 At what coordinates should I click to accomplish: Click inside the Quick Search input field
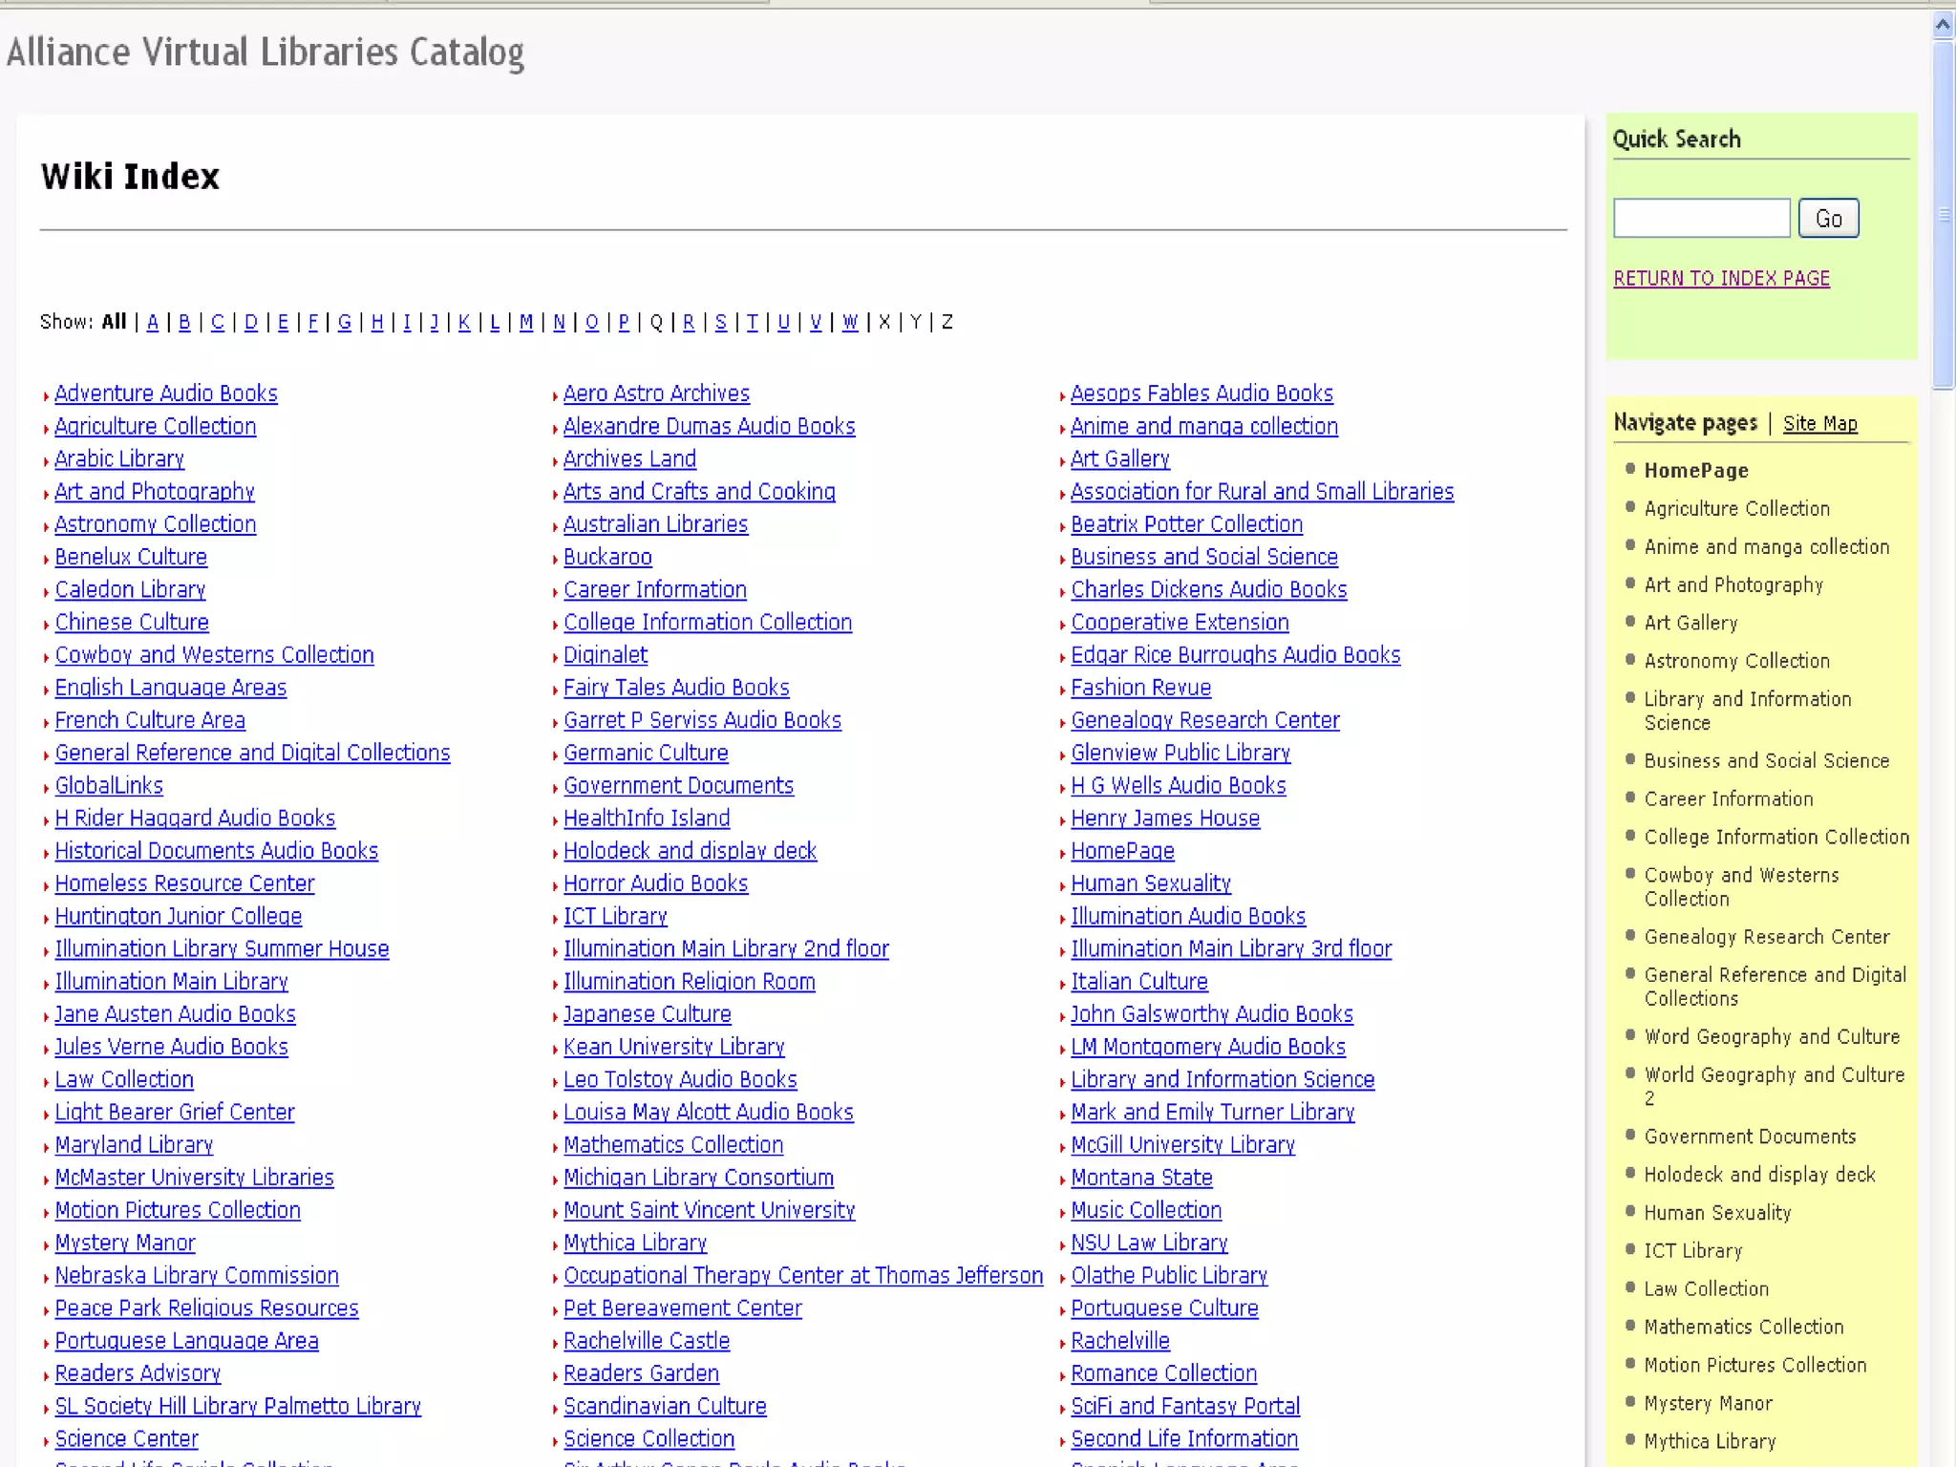tap(1700, 219)
